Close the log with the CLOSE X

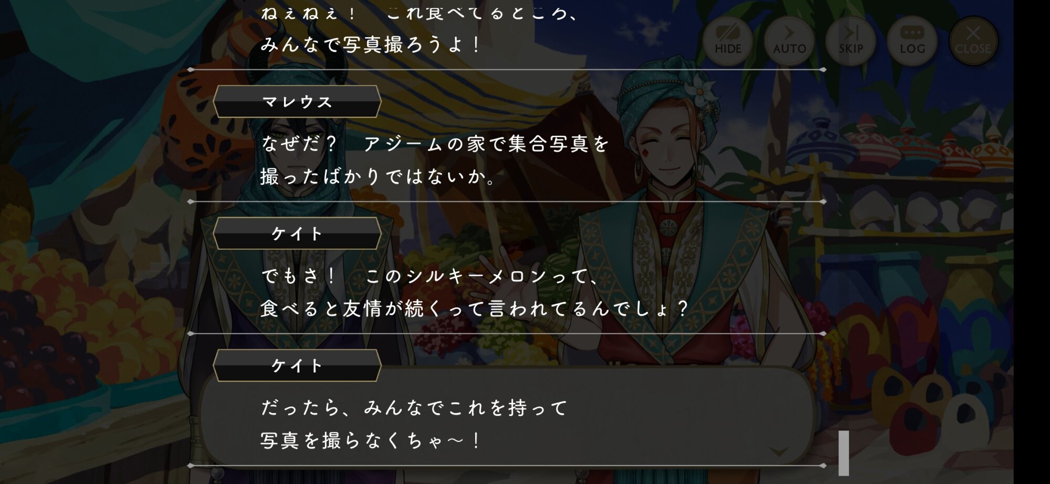point(973,40)
